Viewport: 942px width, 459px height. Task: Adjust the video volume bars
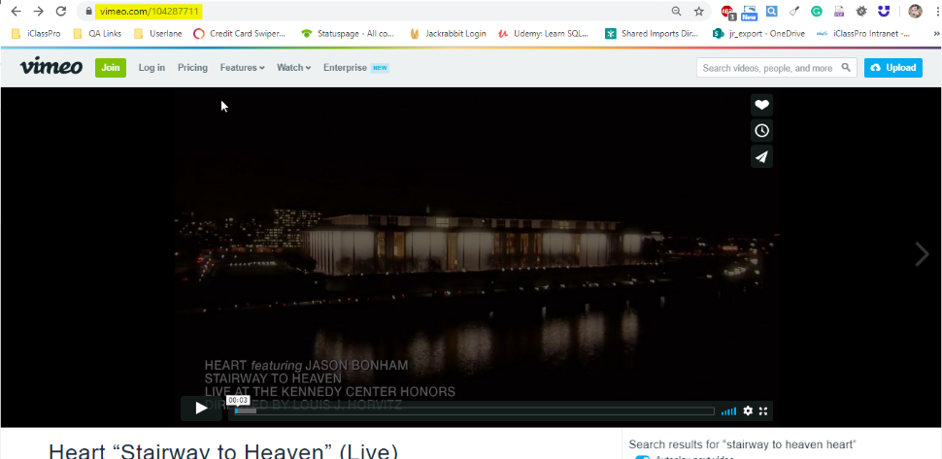pos(728,411)
